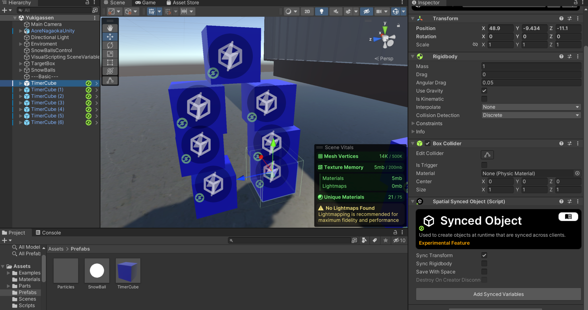This screenshot has height=310, width=588.
Task: Toggle 2D view mode in the Scene toolbar
Action: point(307,11)
